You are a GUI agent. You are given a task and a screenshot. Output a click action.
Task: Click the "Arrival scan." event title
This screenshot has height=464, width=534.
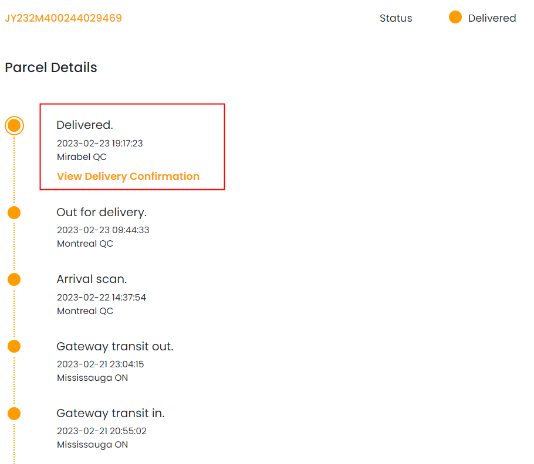point(92,279)
